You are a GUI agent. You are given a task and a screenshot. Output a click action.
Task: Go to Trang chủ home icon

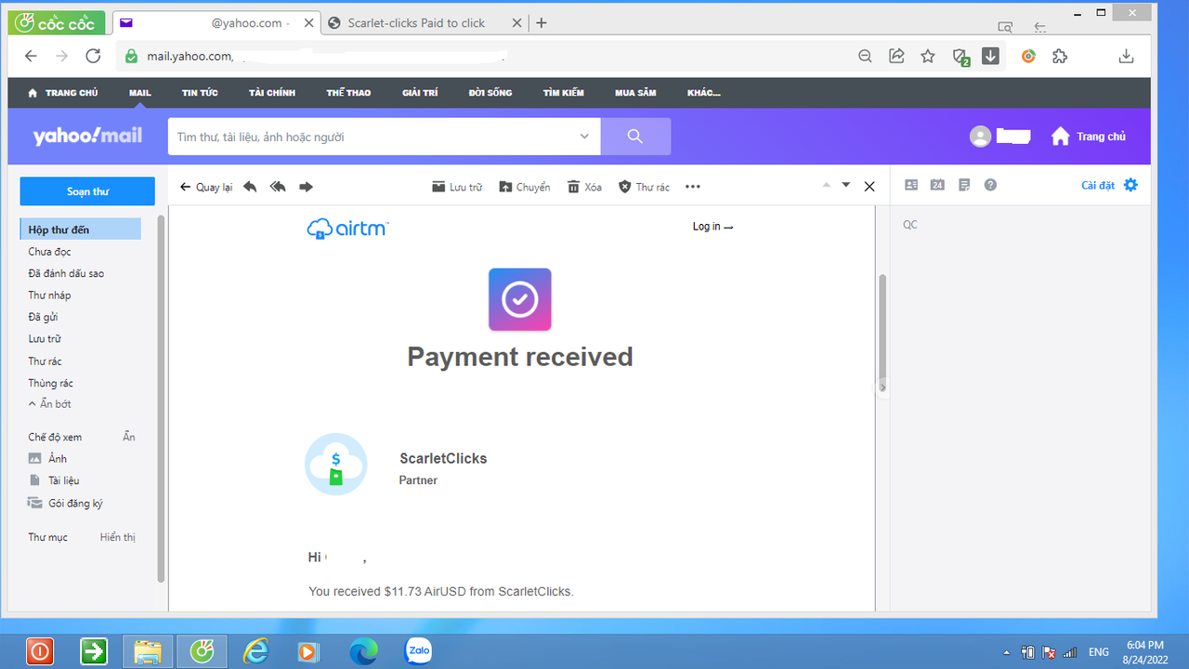[x=1060, y=137]
